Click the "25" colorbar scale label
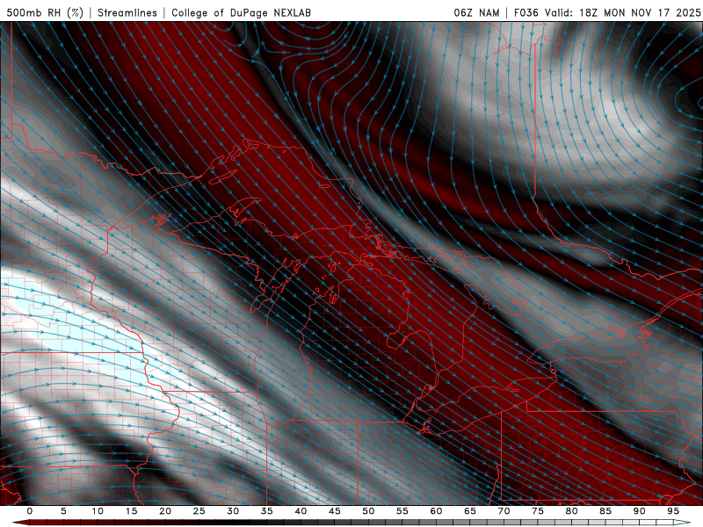The image size is (703, 527). tap(199, 511)
